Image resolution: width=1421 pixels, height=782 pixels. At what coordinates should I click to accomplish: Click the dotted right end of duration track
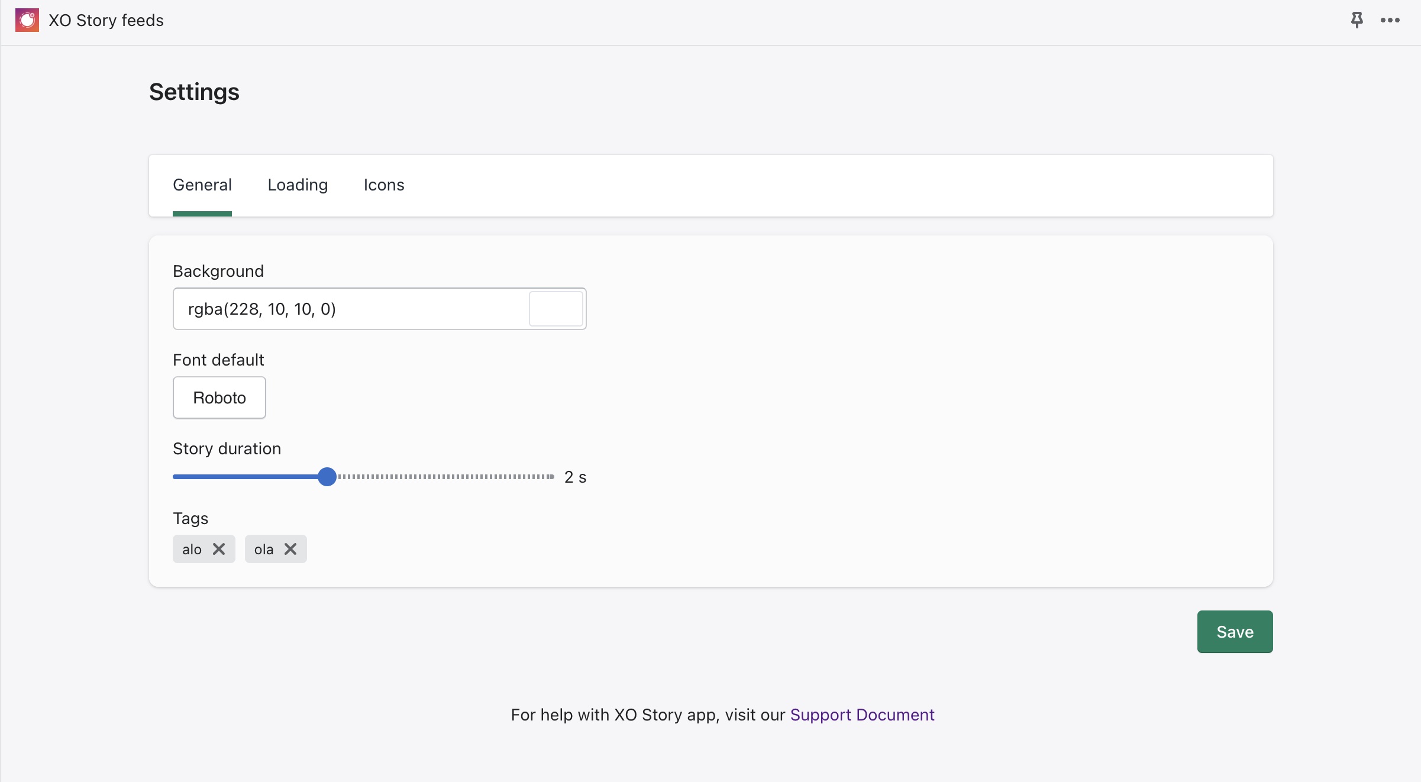click(550, 477)
